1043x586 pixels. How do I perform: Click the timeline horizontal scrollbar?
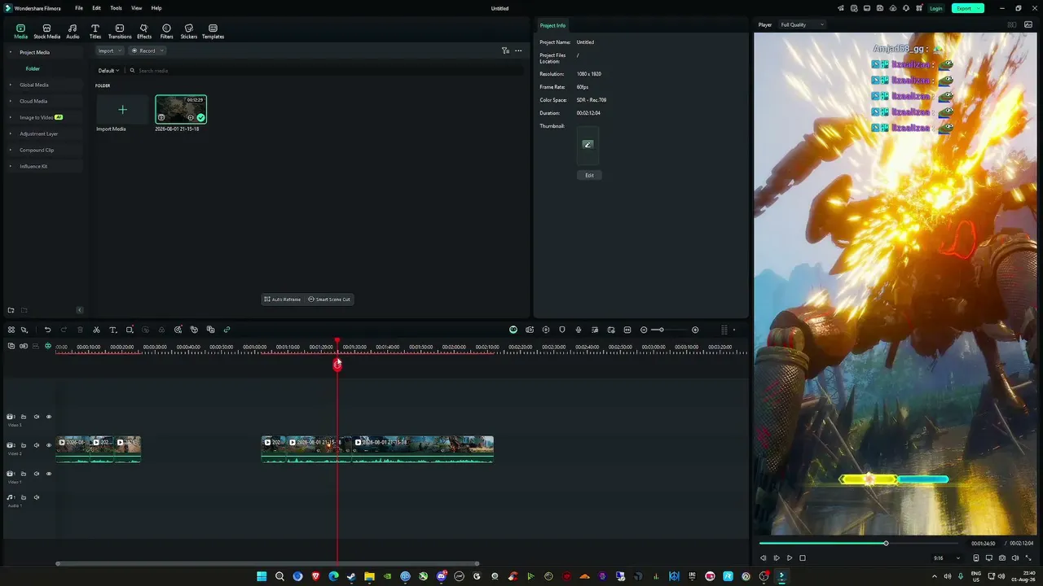(267, 563)
